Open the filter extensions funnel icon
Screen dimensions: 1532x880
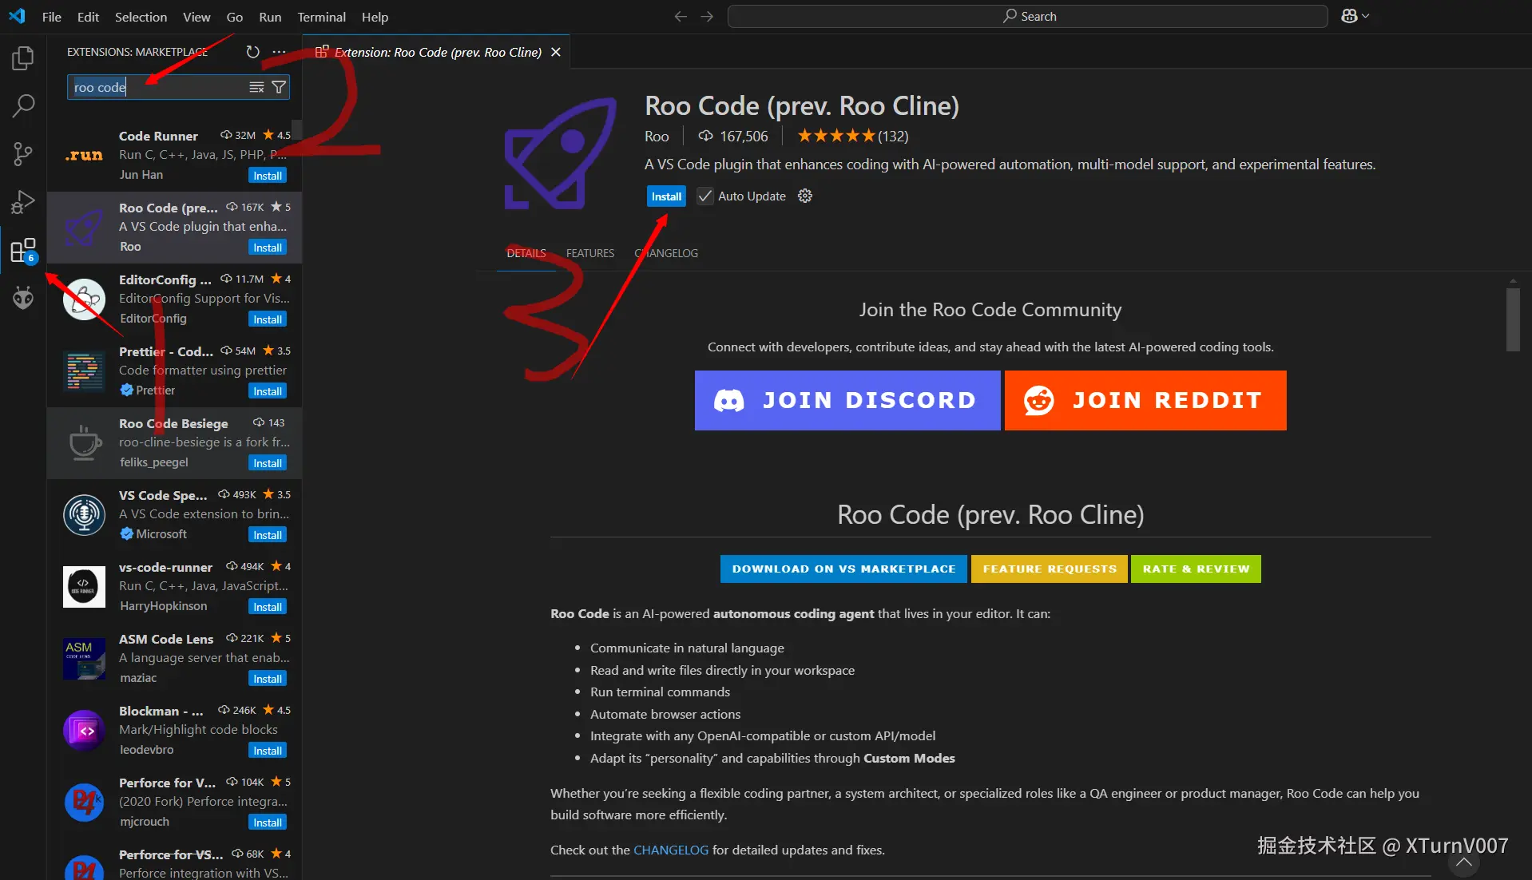pos(279,87)
